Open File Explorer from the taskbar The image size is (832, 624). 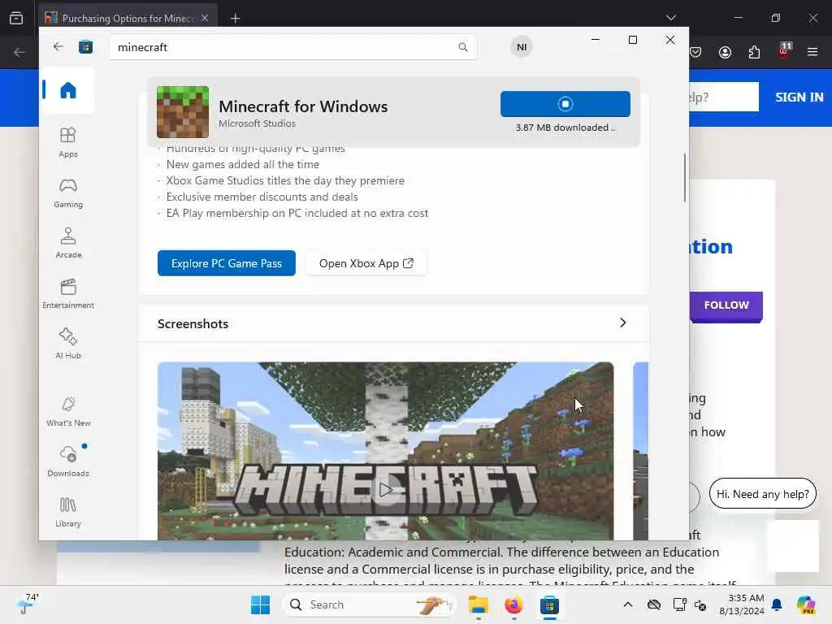(x=478, y=604)
